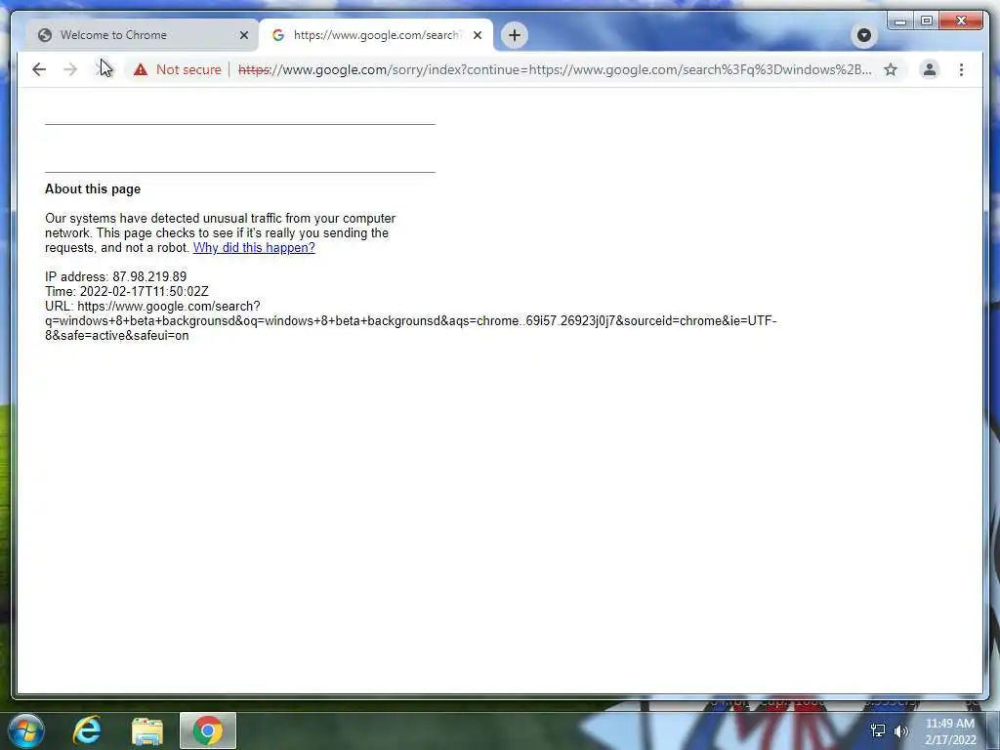
Task: Click the globe icon on Welcome tab
Action: tap(45, 35)
